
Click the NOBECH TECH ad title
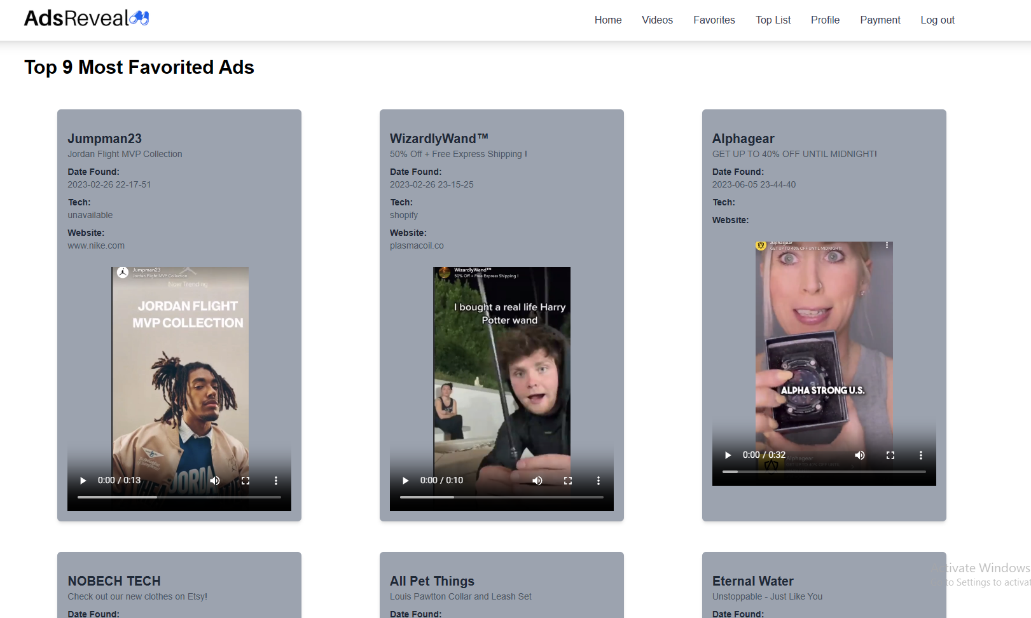click(x=114, y=581)
